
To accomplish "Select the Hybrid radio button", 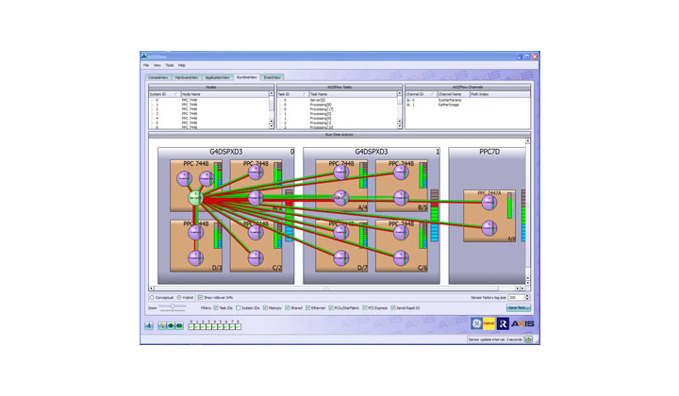I will [179, 298].
